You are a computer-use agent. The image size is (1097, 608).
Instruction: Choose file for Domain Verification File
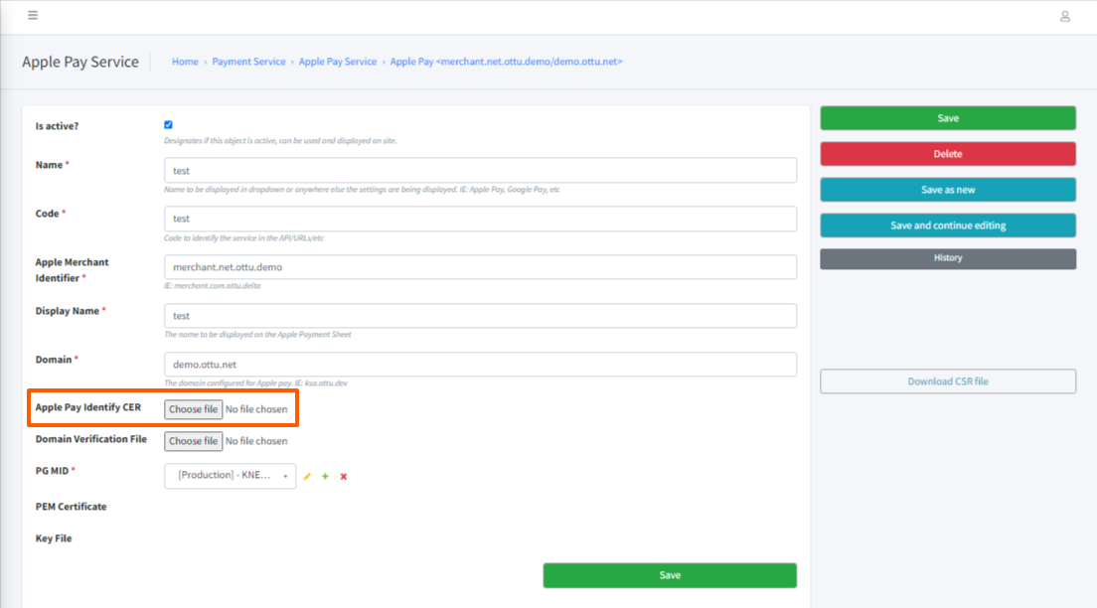pyautogui.click(x=193, y=440)
